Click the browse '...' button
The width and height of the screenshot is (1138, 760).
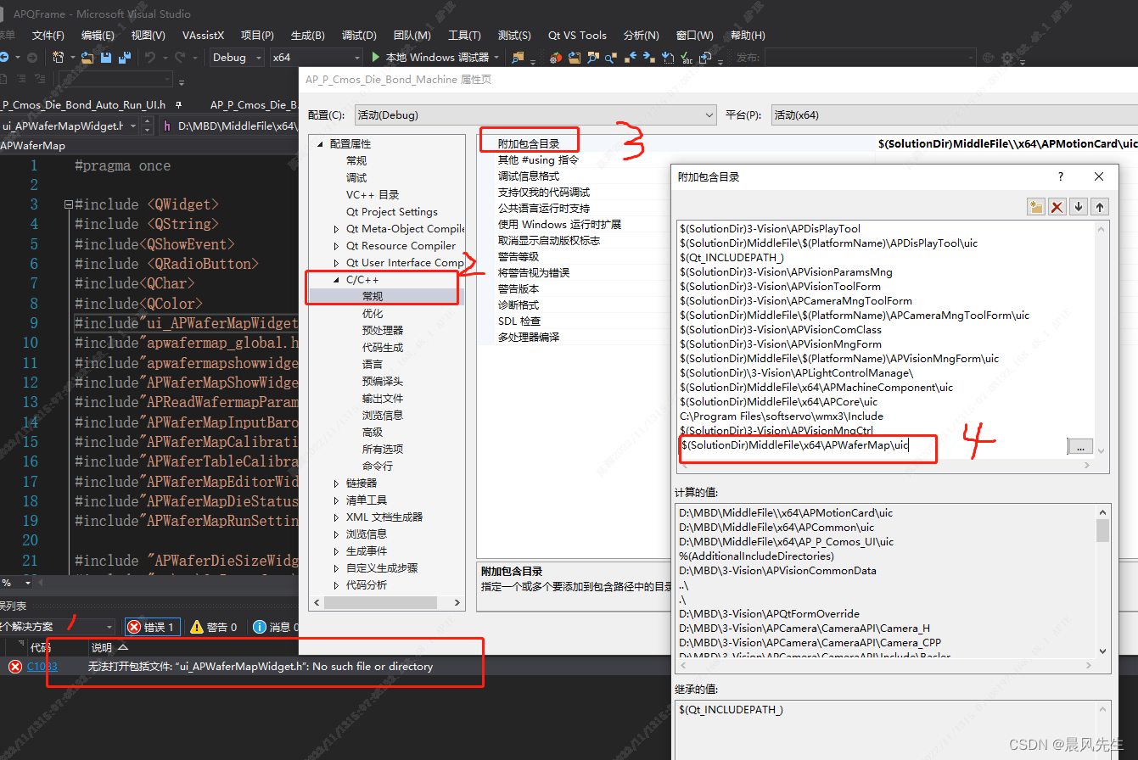point(1080,446)
